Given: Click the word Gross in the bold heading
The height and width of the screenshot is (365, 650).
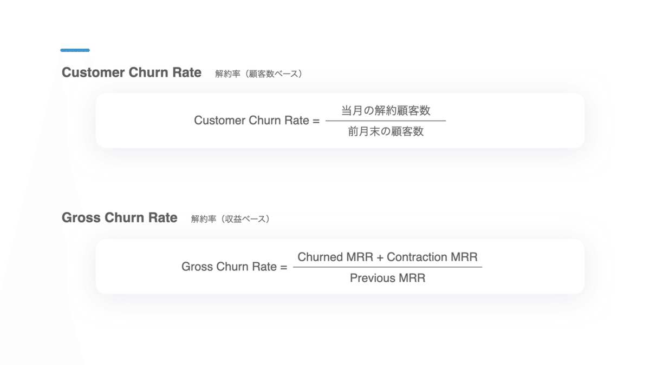Looking at the screenshot, I should click(x=80, y=217).
